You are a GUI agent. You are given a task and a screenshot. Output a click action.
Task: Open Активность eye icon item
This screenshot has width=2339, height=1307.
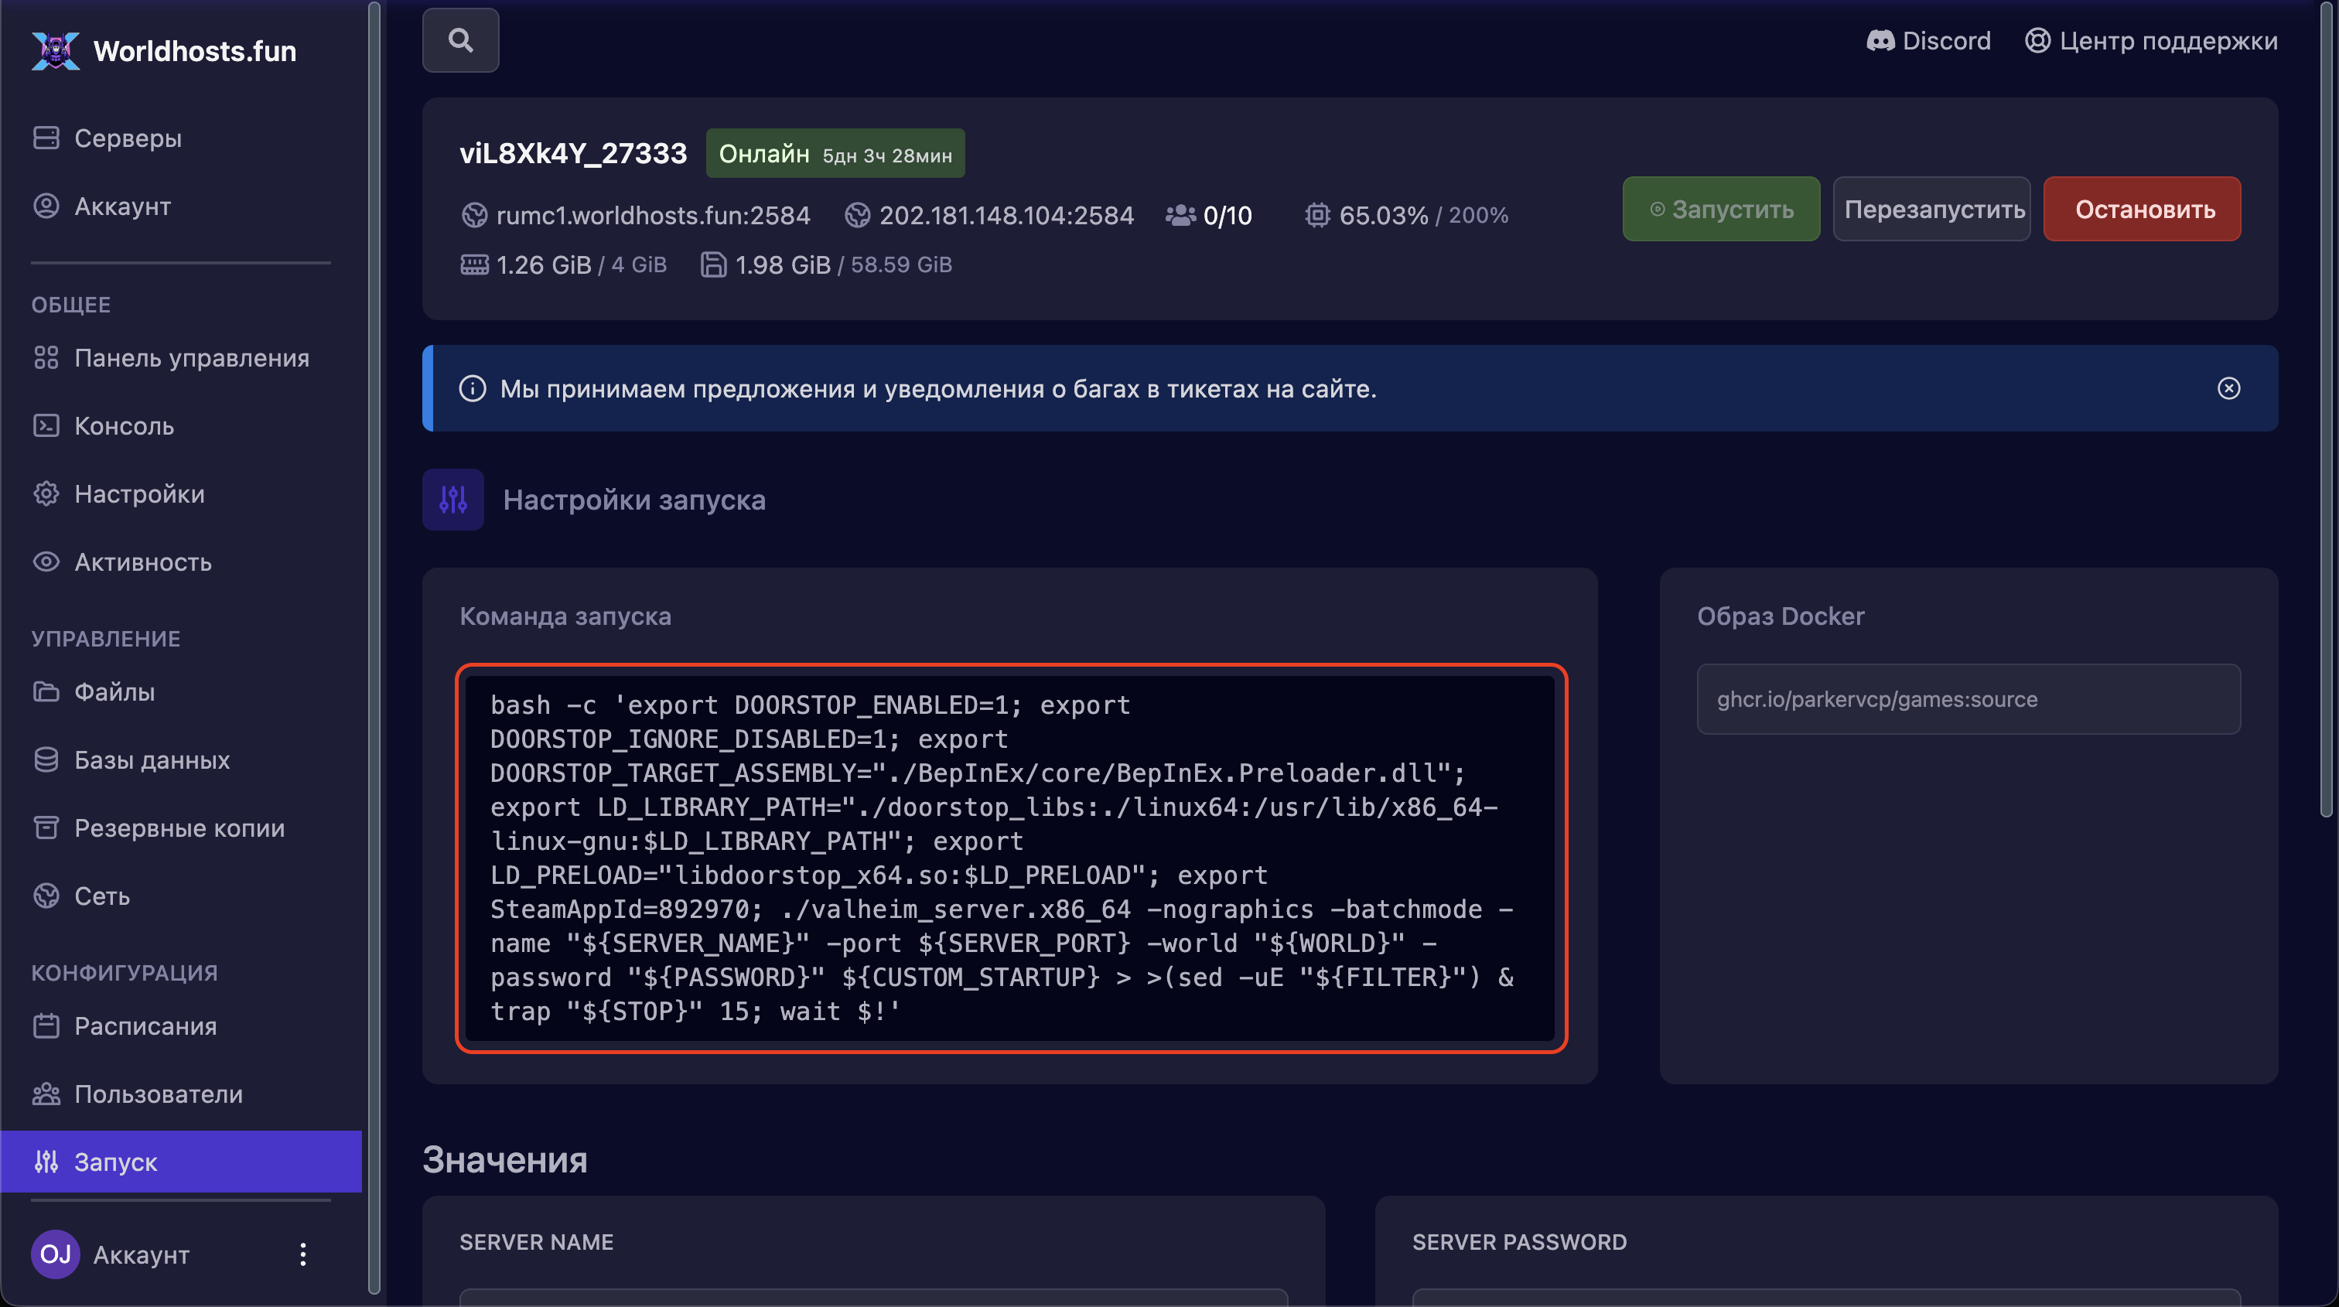point(46,561)
